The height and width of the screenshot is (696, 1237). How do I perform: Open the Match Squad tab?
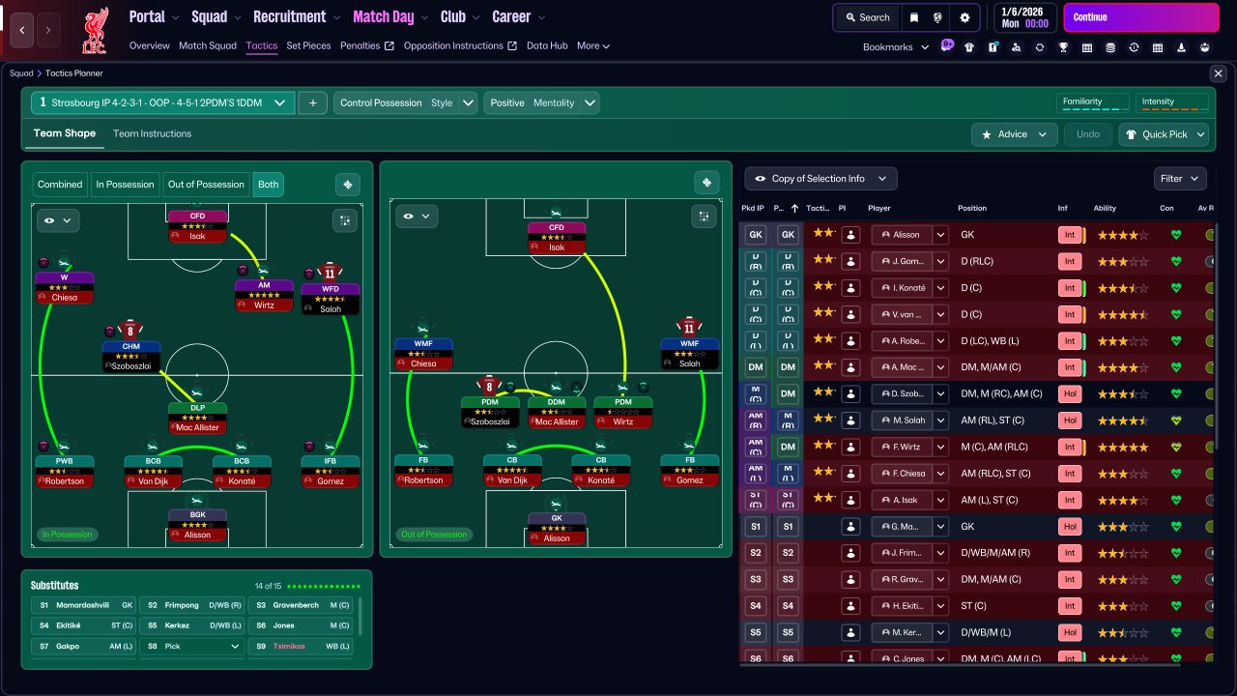click(x=208, y=45)
